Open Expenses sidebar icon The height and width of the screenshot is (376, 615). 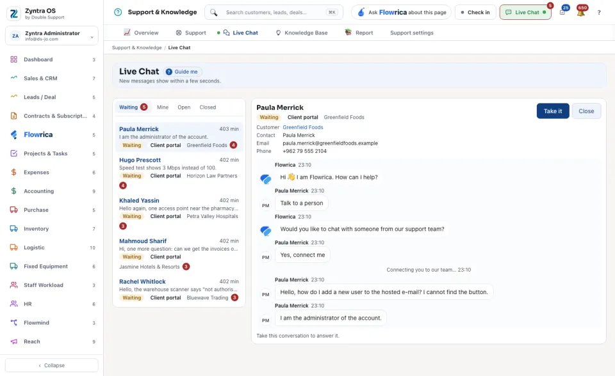coord(13,173)
